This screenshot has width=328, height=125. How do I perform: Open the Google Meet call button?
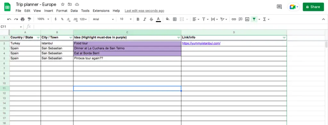click(294, 7)
